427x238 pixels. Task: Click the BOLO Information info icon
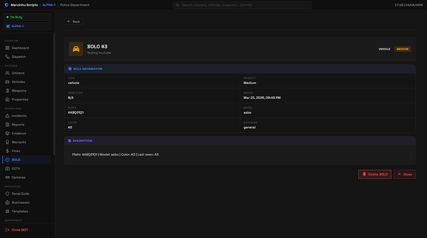tap(70, 69)
